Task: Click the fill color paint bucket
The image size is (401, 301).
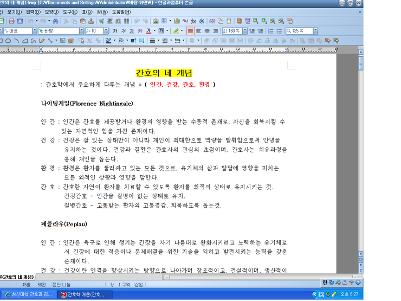Action: 121,41
